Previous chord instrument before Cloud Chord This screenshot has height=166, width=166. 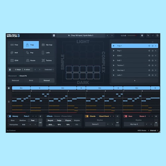tap(110, 116)
